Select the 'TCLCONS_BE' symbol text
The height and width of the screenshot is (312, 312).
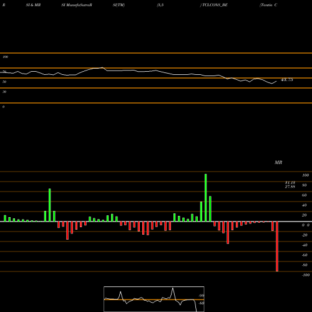[x=215, y=5]
